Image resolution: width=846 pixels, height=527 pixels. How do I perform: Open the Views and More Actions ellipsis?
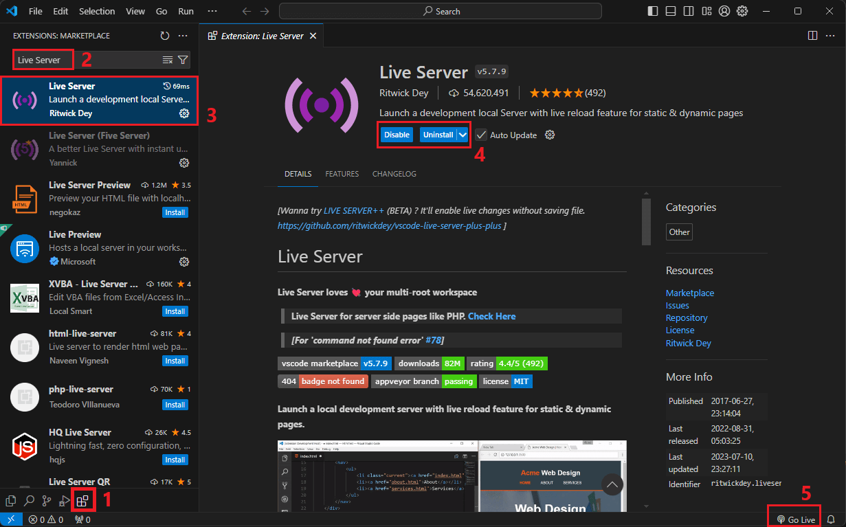tap(183, 36)
